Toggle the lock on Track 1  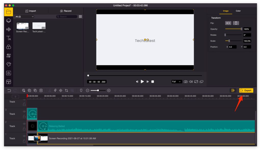(24, 141)
